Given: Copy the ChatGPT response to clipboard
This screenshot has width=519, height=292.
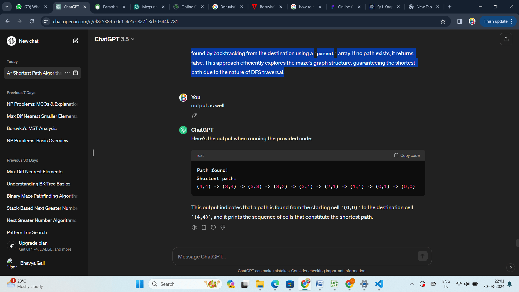Looking at the screenshot, I should 204,227.
